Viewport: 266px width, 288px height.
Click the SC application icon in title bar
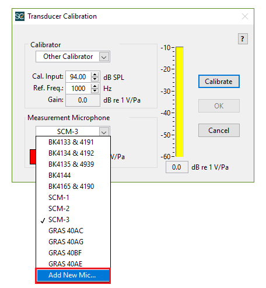pos(20,16)
